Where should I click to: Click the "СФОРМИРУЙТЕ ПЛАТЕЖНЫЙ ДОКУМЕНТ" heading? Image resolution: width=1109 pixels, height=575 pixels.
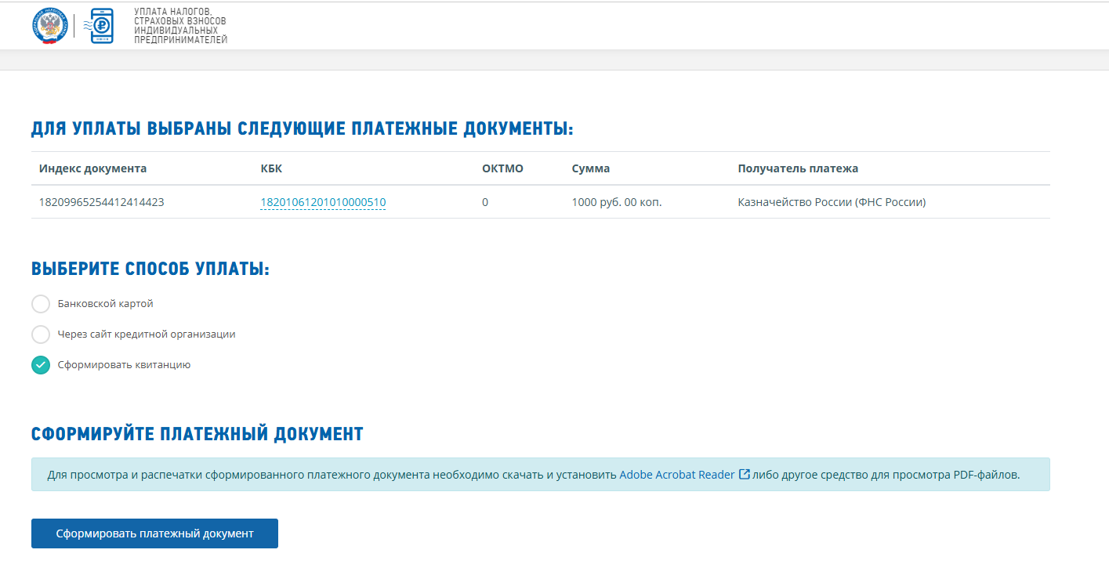196,432
